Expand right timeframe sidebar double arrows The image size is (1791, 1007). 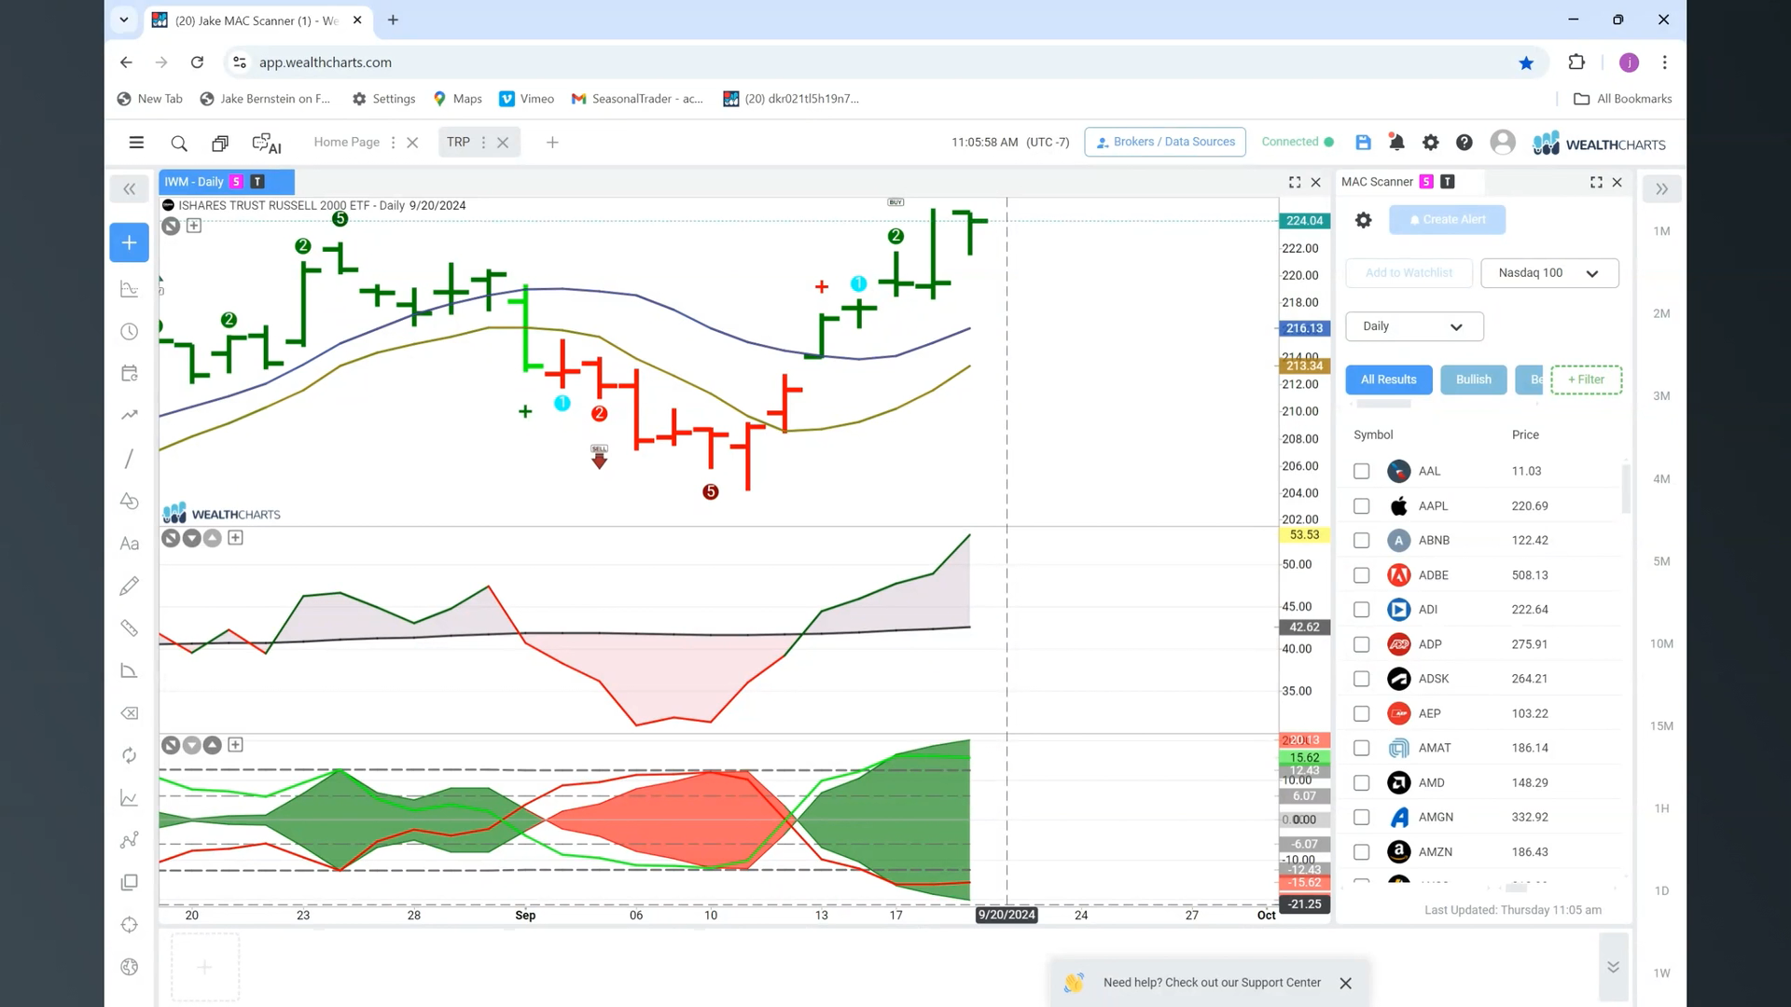(1661, 189)
